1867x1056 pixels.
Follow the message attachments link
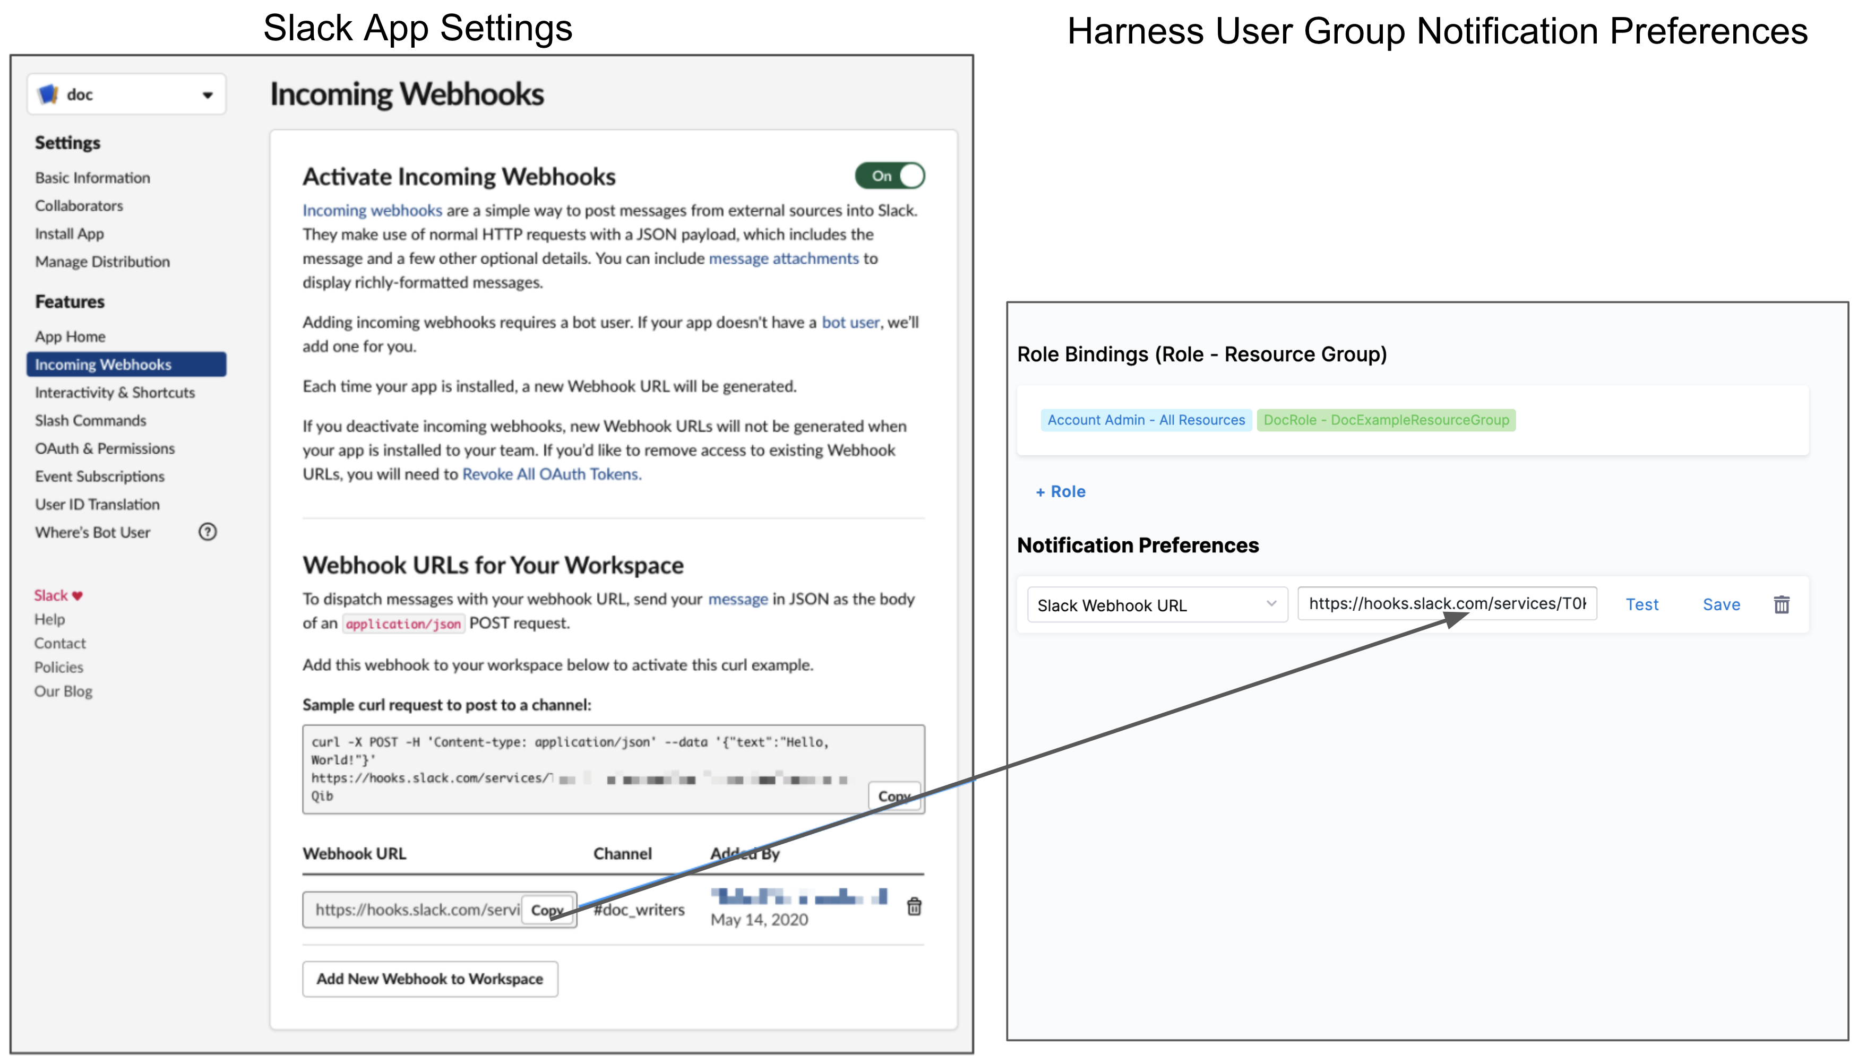784,258
